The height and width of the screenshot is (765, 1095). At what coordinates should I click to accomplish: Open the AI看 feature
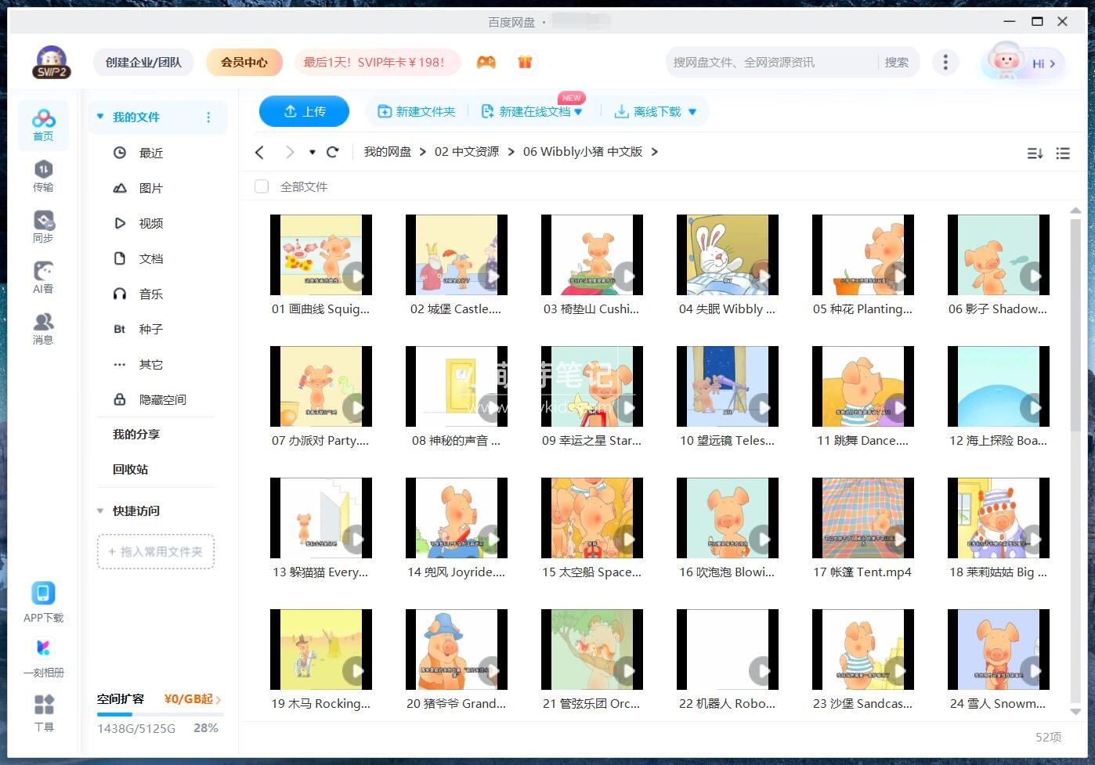pyautogui.click(x=43, y=278)
